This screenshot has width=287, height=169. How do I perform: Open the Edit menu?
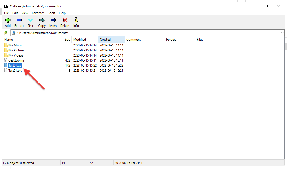15,13
